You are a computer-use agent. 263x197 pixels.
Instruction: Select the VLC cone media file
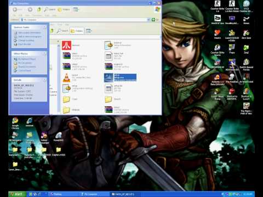point(66,78)
